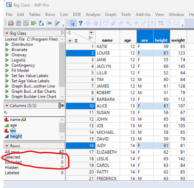Open the Big Class red triangle menu
The image size is (194, 188).
(7, 33)
